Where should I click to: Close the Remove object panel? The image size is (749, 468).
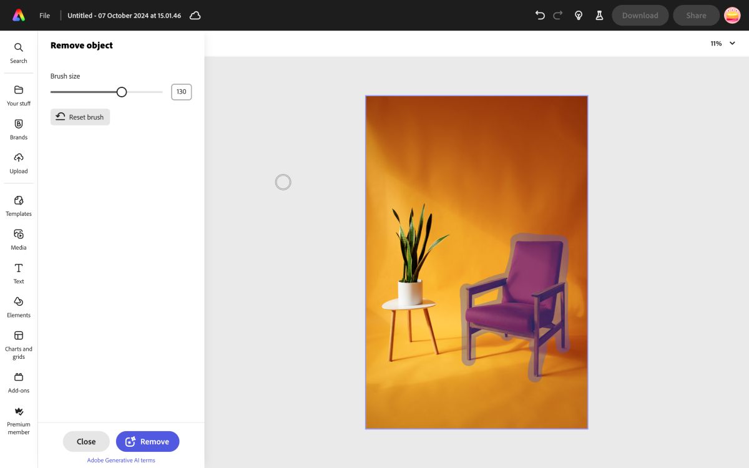click(86, 441)
